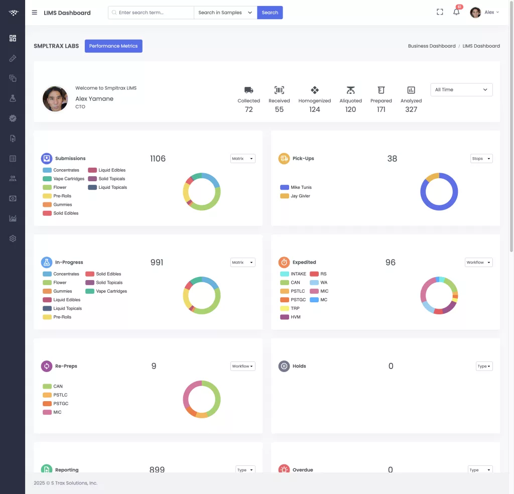
Task: Open the stacked copies icon in sidebar
Action: click(13, 78)
